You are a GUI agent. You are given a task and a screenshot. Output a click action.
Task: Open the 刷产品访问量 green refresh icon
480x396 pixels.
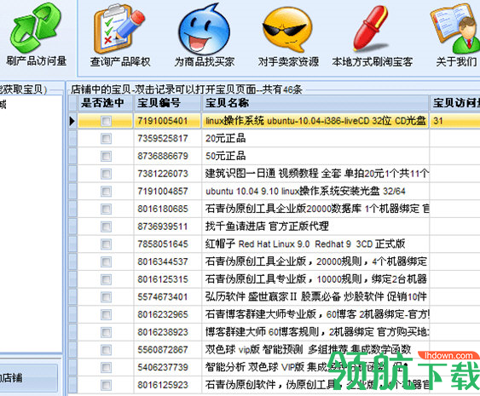point(36,27)
